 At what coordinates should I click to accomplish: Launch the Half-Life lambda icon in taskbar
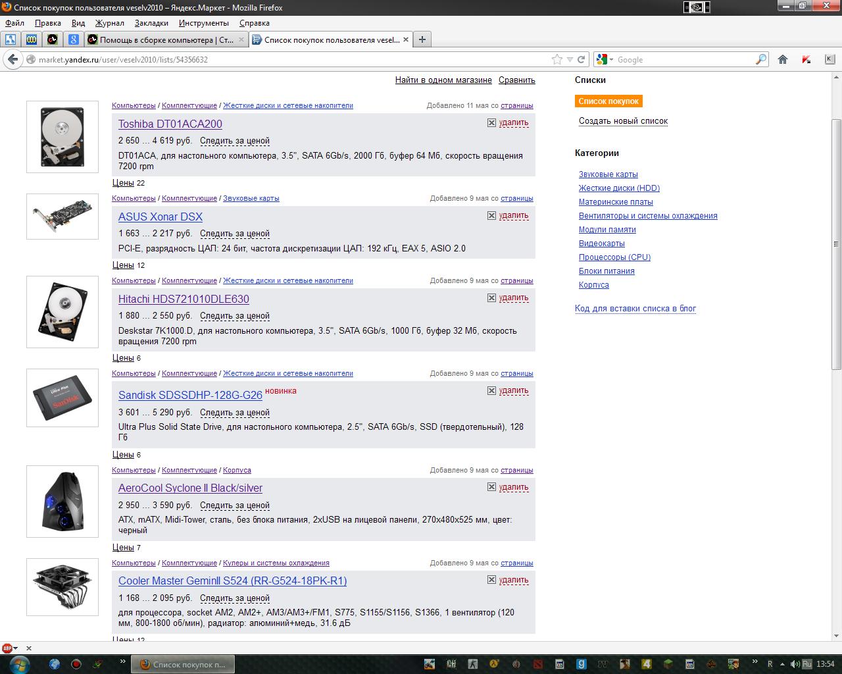(494, 664)
